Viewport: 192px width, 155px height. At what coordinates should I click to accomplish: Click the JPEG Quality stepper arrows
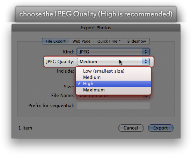146,61
